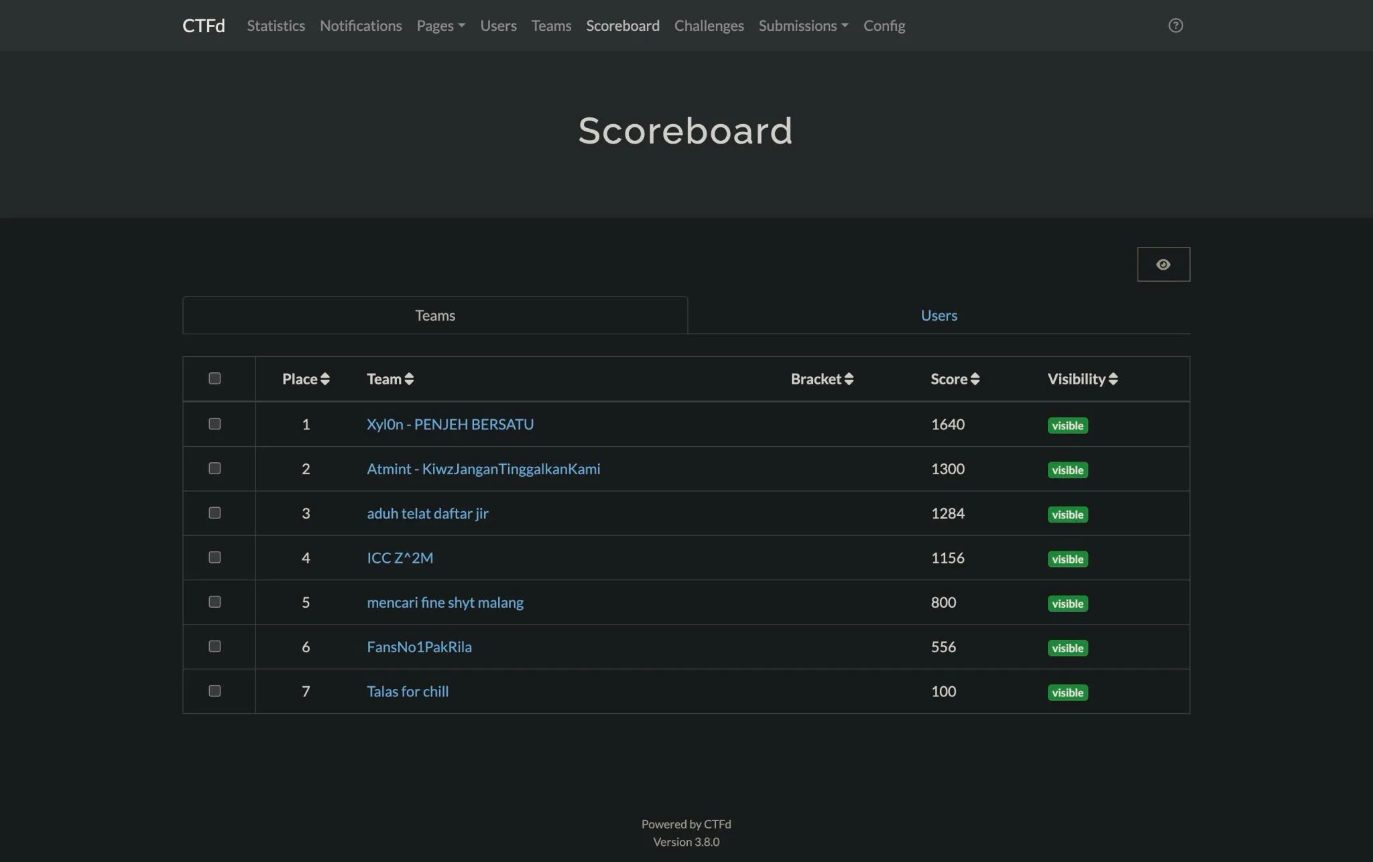
Task: Check the box next to Xyl0n - PENJEH BERSATU
Action: coord(214,423)
